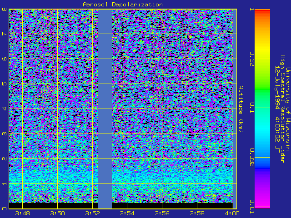Image resolution: width=291 pixels, height=218 pixels.
Task: Pick the cyan band of color bar
Action: point(262,130)
